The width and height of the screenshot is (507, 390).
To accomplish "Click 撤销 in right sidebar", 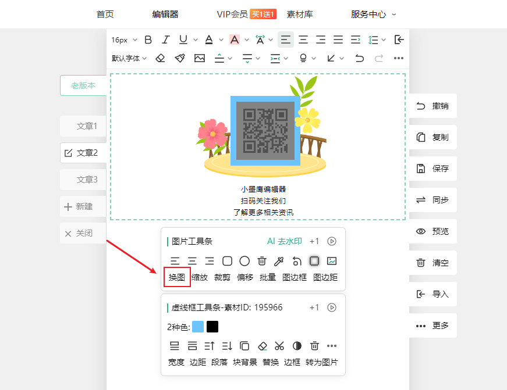I will coord(432,106).
